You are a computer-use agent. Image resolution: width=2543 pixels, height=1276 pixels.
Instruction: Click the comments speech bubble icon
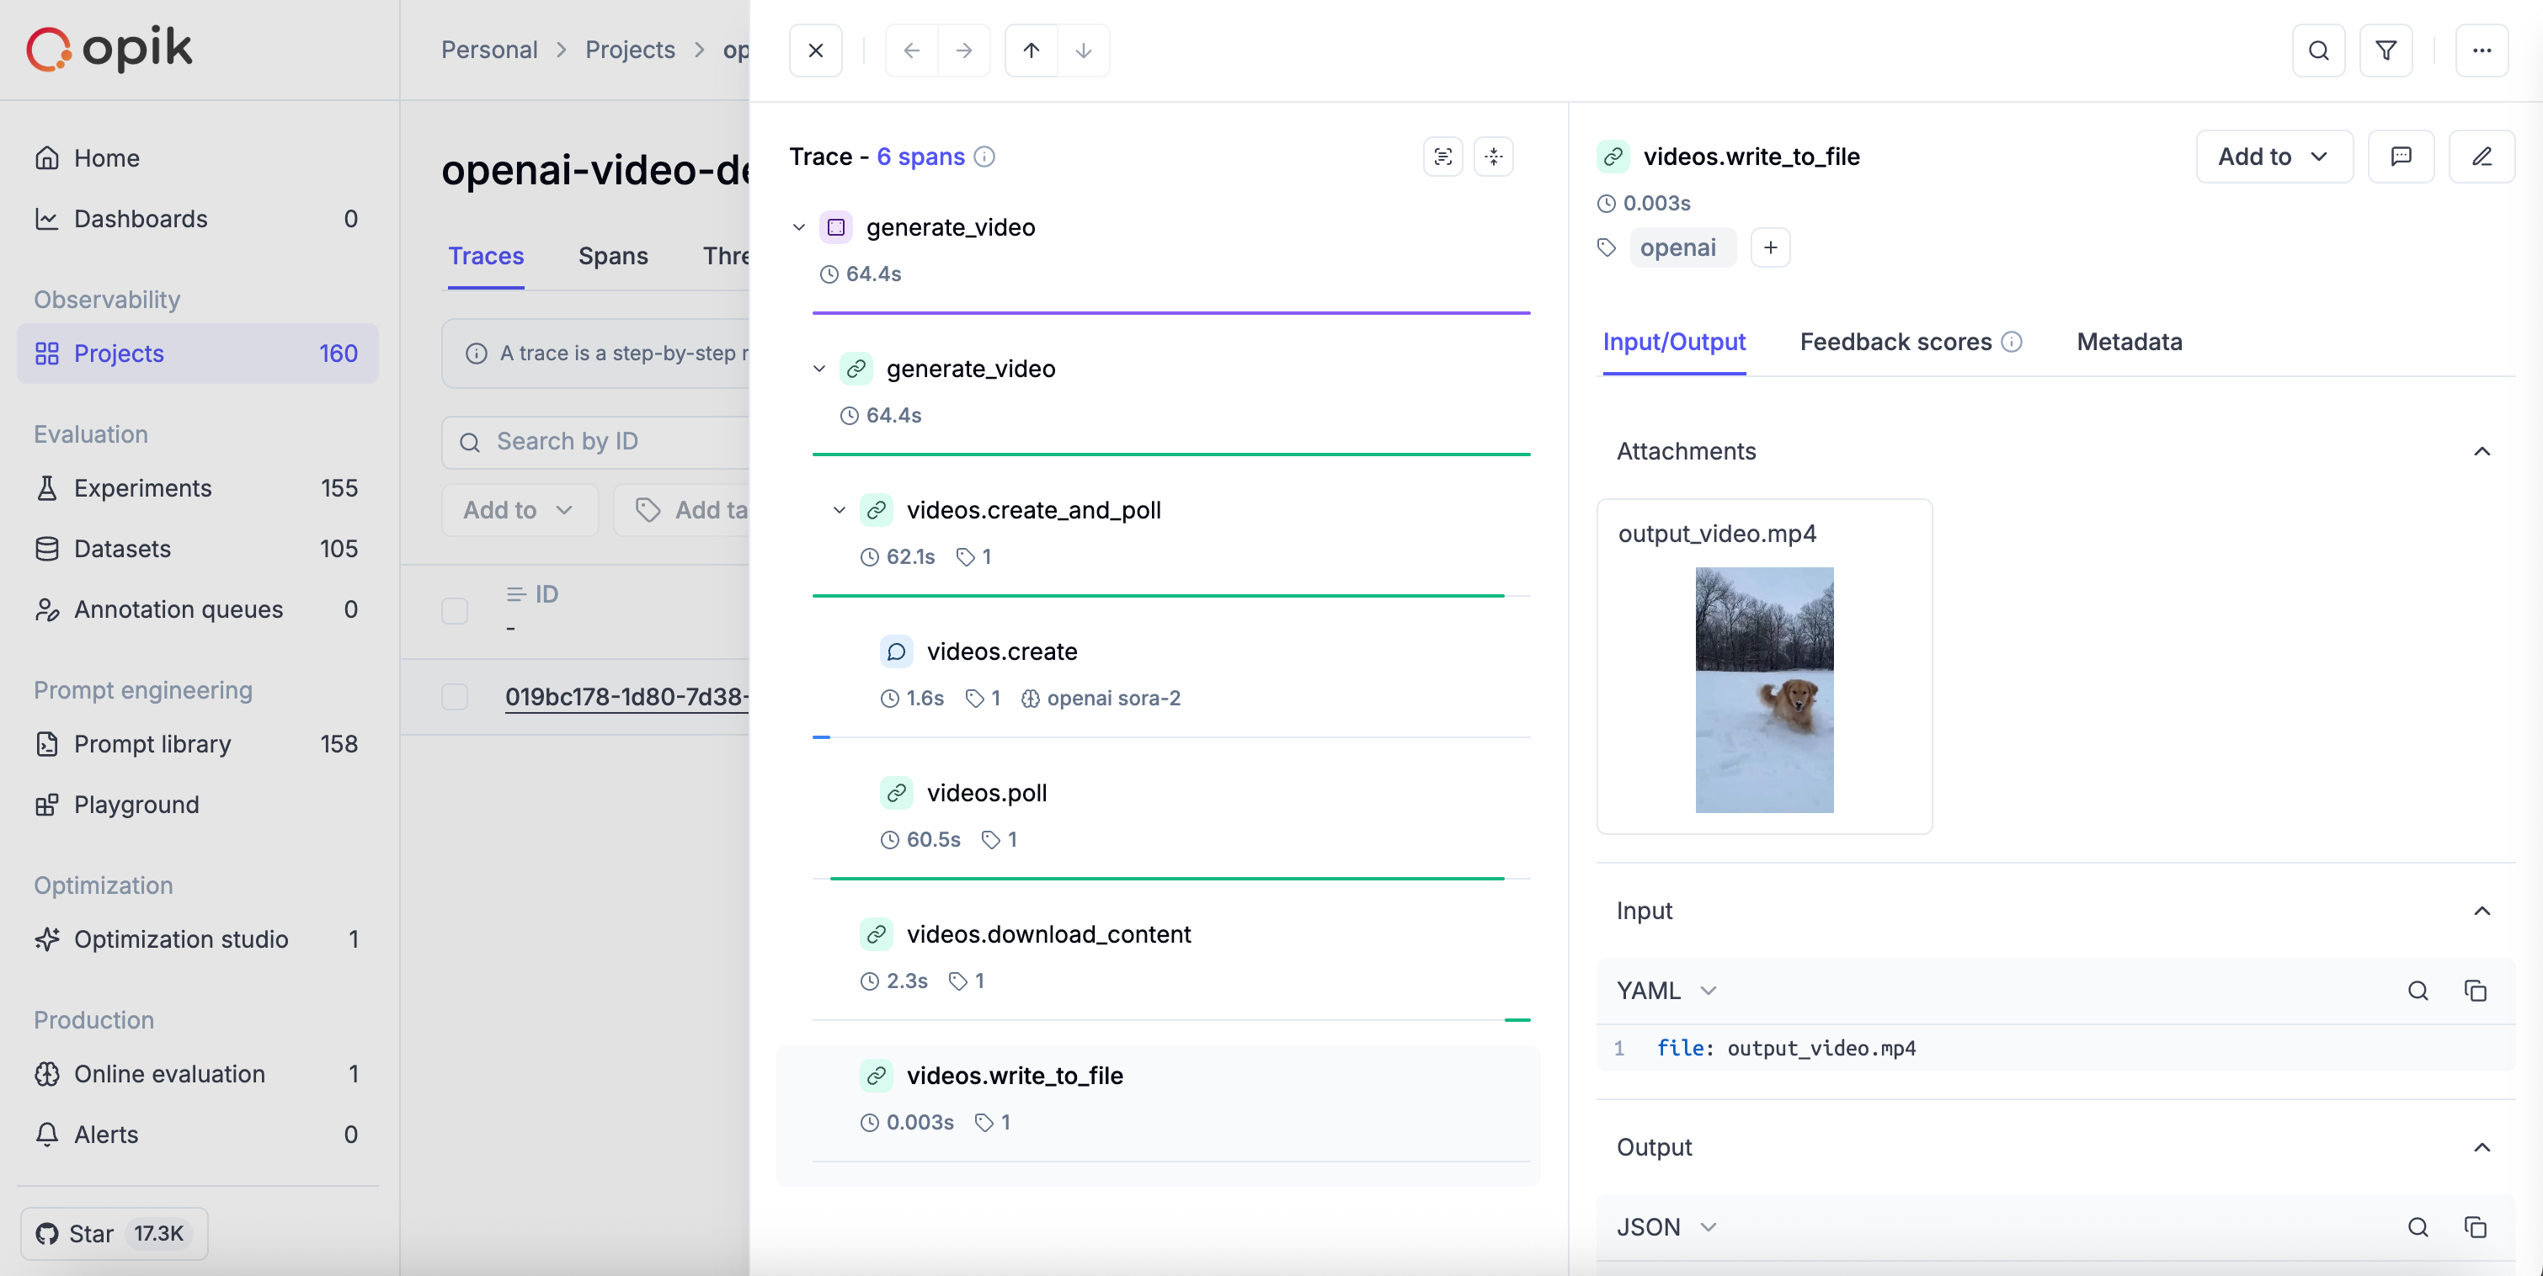point(2400,156)
